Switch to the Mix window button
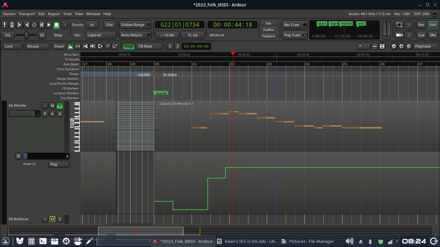The width and height of the screenshot is (440, 247). [433, 35]
